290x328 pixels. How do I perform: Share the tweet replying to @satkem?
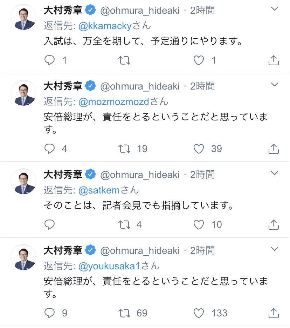274,224
